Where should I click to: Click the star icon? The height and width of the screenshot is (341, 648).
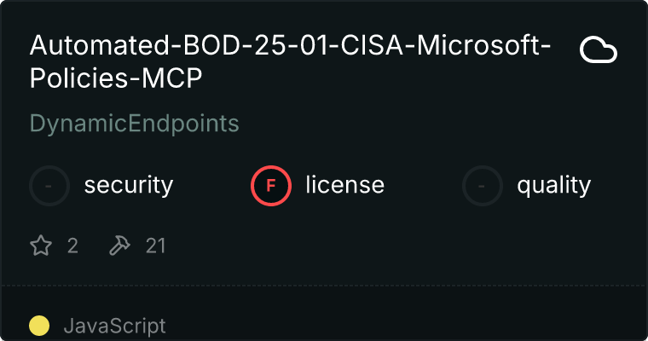coord(41,246)
